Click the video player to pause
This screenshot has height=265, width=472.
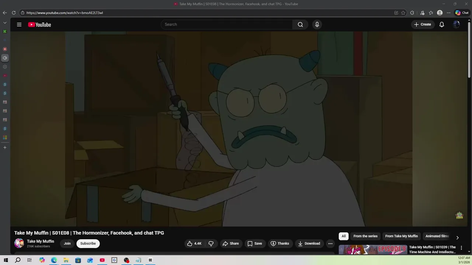pos(239,129)
